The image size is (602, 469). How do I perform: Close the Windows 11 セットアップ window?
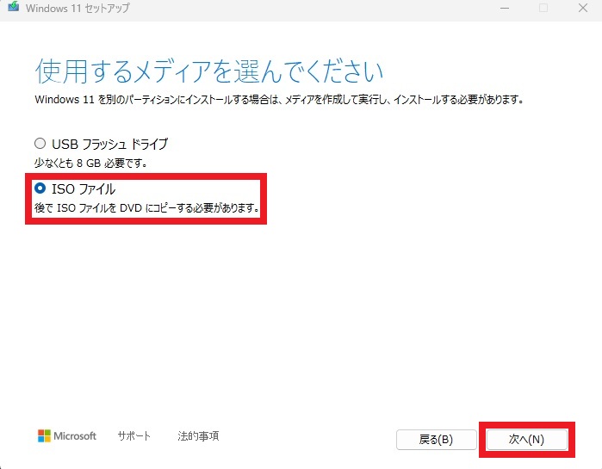[x=583, y=8]
